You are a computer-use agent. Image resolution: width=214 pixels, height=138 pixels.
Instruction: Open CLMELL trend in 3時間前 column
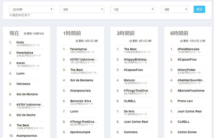(130, 101)
